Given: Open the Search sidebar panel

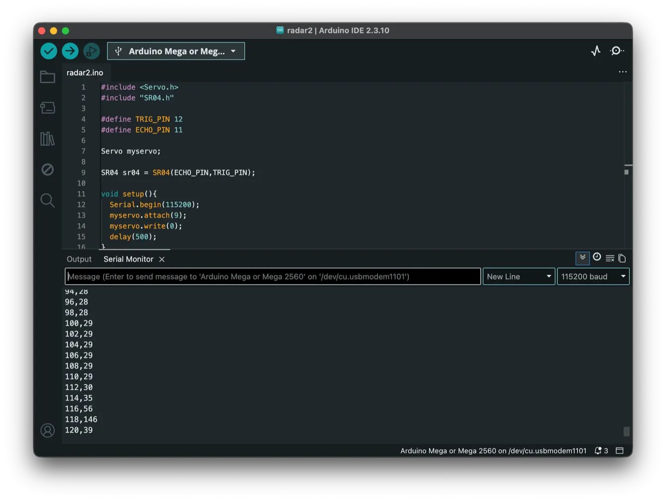Looking at the screenshot, I should (x=48, y=200).
